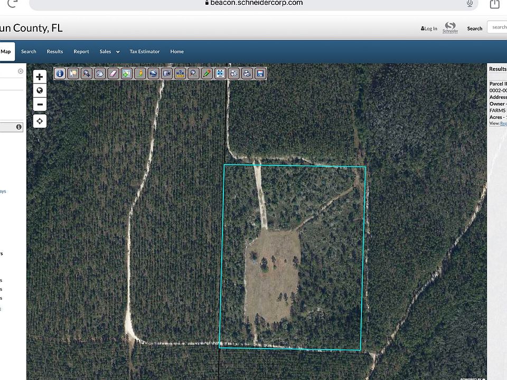Zoom in with the plus button

coord(40,77)
